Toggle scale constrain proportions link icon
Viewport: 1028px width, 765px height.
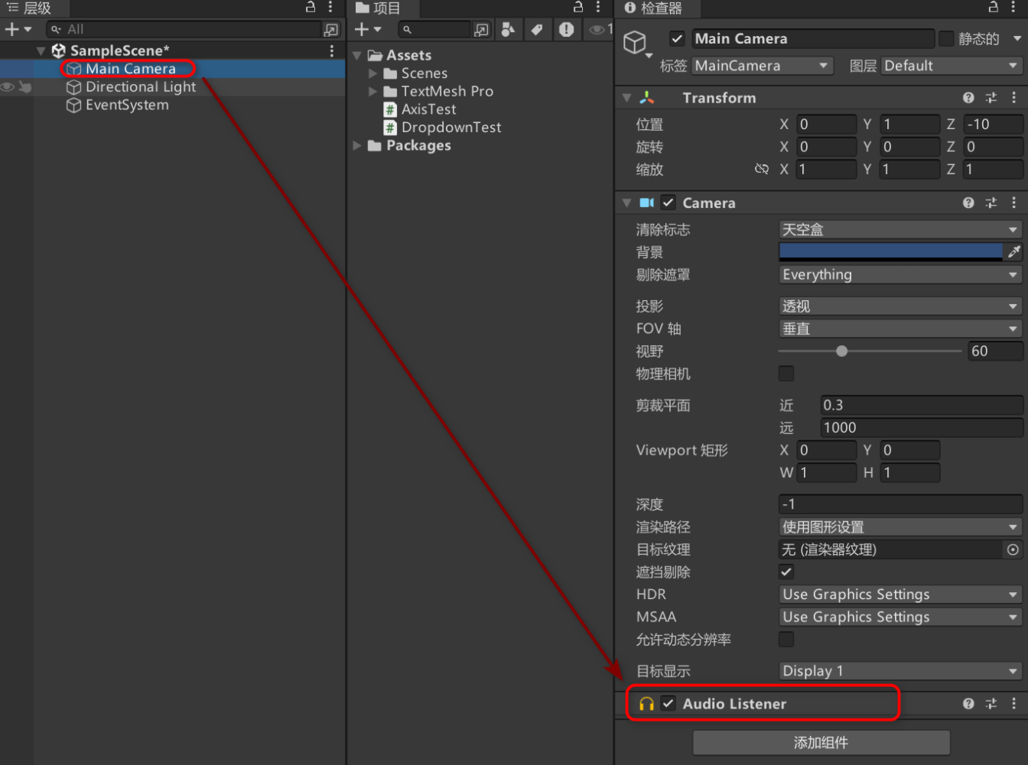tap(762, 169)
